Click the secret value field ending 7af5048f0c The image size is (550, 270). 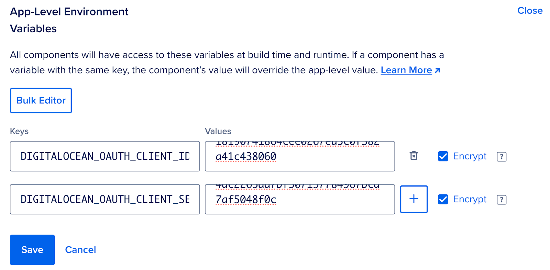click(x=299, y=199)
